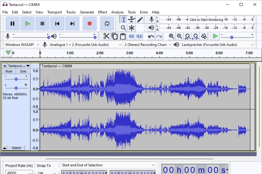Open the Lautsprecher playback device dropdown
The width and height of the screenshot is (262, 174).
(x=218, y=45)
